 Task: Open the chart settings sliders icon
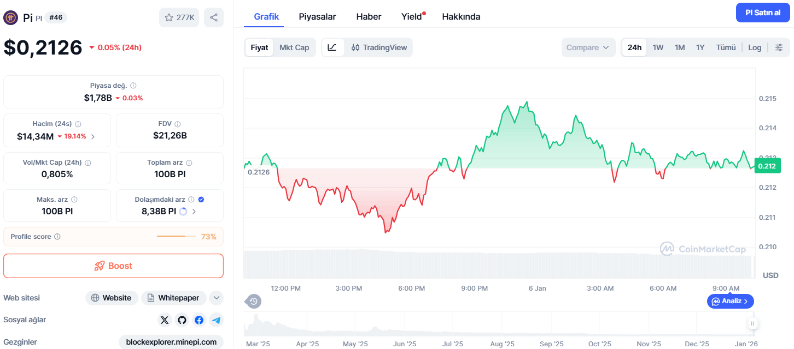pyautogui.click(x=779, y=47)
